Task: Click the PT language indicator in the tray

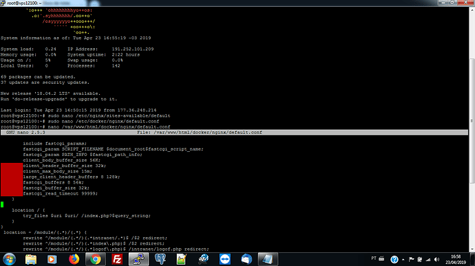Action: point(374,258)
